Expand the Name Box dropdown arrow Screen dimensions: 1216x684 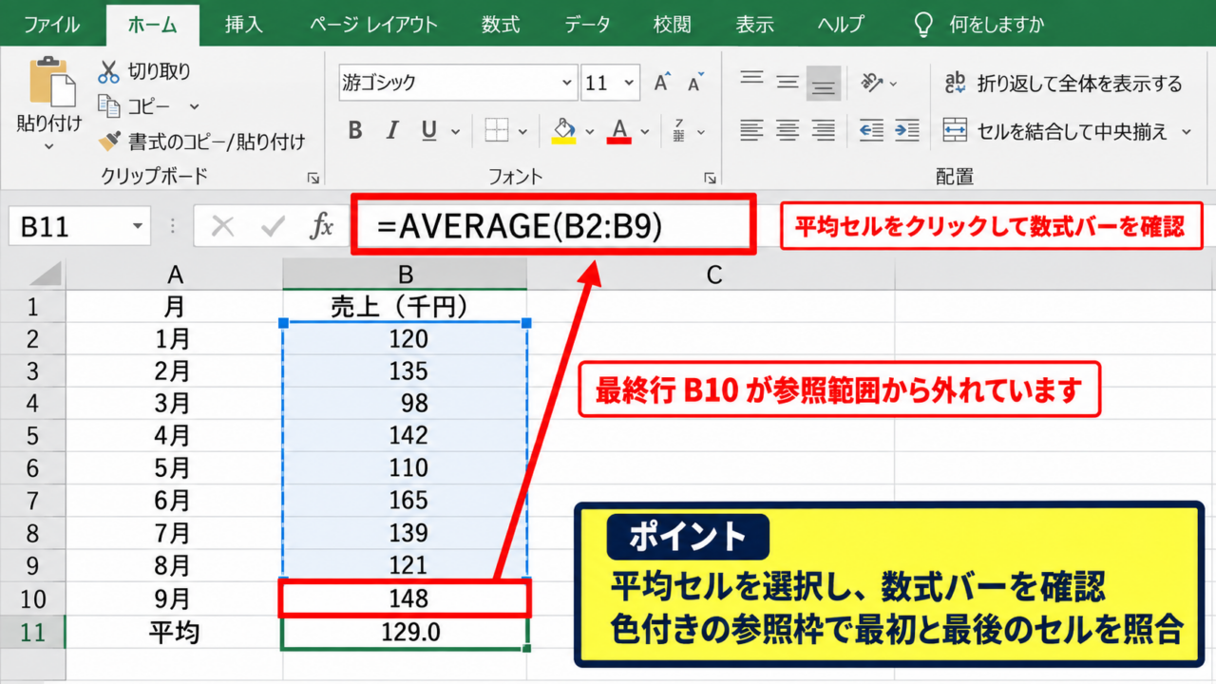(138, 227)
